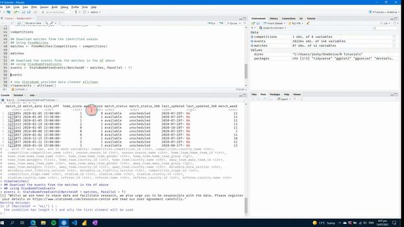Viewport: 404px width, 227px height.
Task: Select the Tutorial tab
Action: (311, 18)
